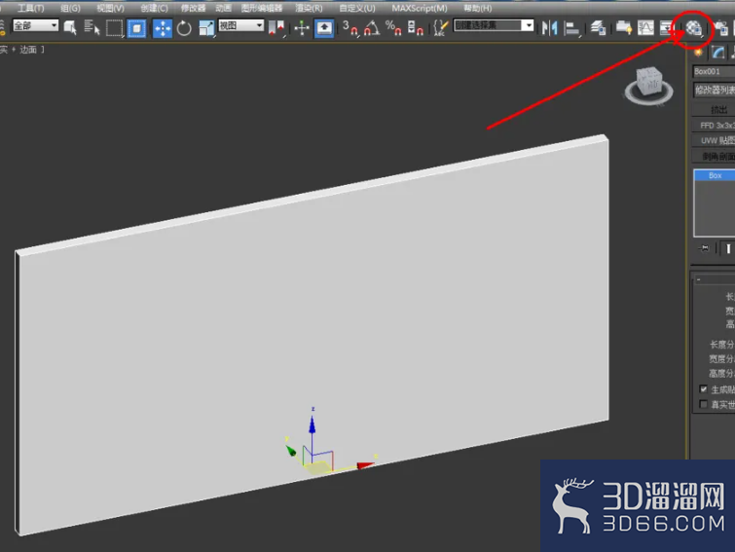Click the Mirror tool icon
The height and width of the screenshot is (552, 735).
[x=549, y=28]
